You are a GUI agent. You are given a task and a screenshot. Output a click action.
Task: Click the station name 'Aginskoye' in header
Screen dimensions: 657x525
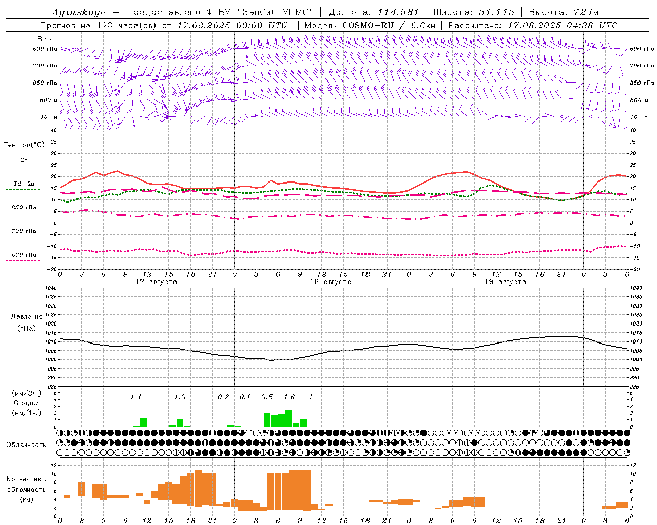[x=79, y=12]
